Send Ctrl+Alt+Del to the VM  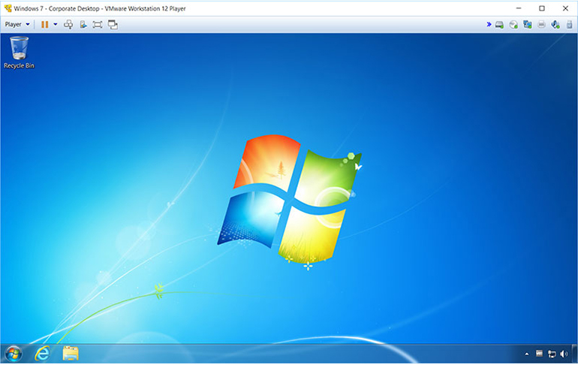click(x=68, y=24)
